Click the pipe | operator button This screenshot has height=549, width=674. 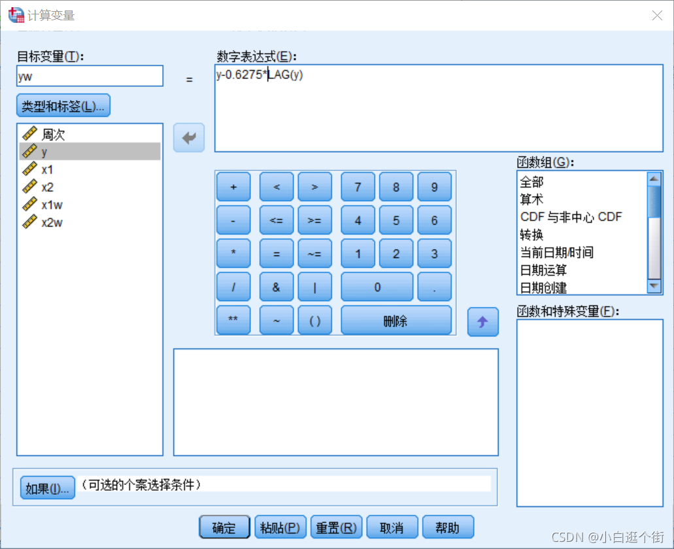click(x=315, y=287)
